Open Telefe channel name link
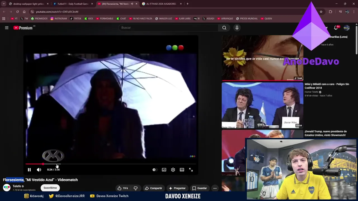Image resolution: width=358 pixels, height=201 pixels. pyautogui.click(x=17, y=186)
